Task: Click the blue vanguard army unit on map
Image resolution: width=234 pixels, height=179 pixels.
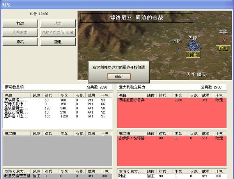Action: 193,46
